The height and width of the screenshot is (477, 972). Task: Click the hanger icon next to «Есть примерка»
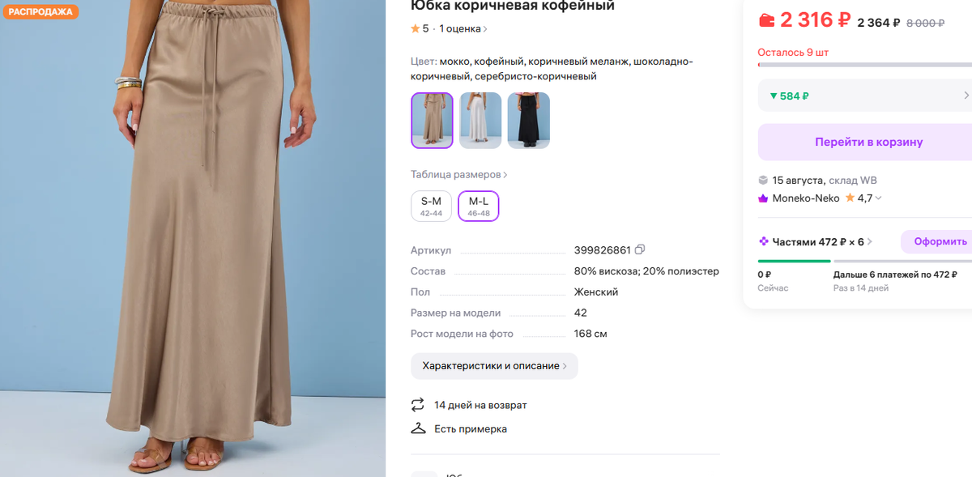418,429
